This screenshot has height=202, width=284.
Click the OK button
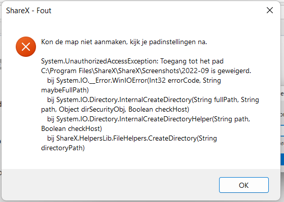click(x=243, y=185)
